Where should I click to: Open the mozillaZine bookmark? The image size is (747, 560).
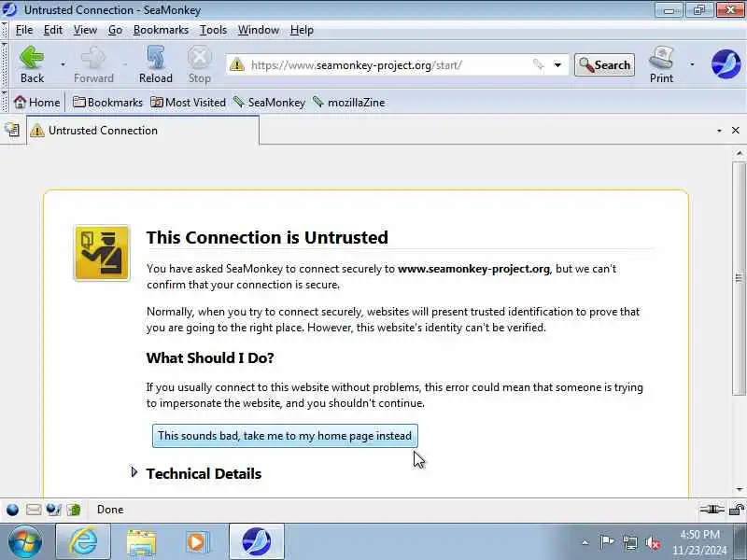tap(348, 103)
